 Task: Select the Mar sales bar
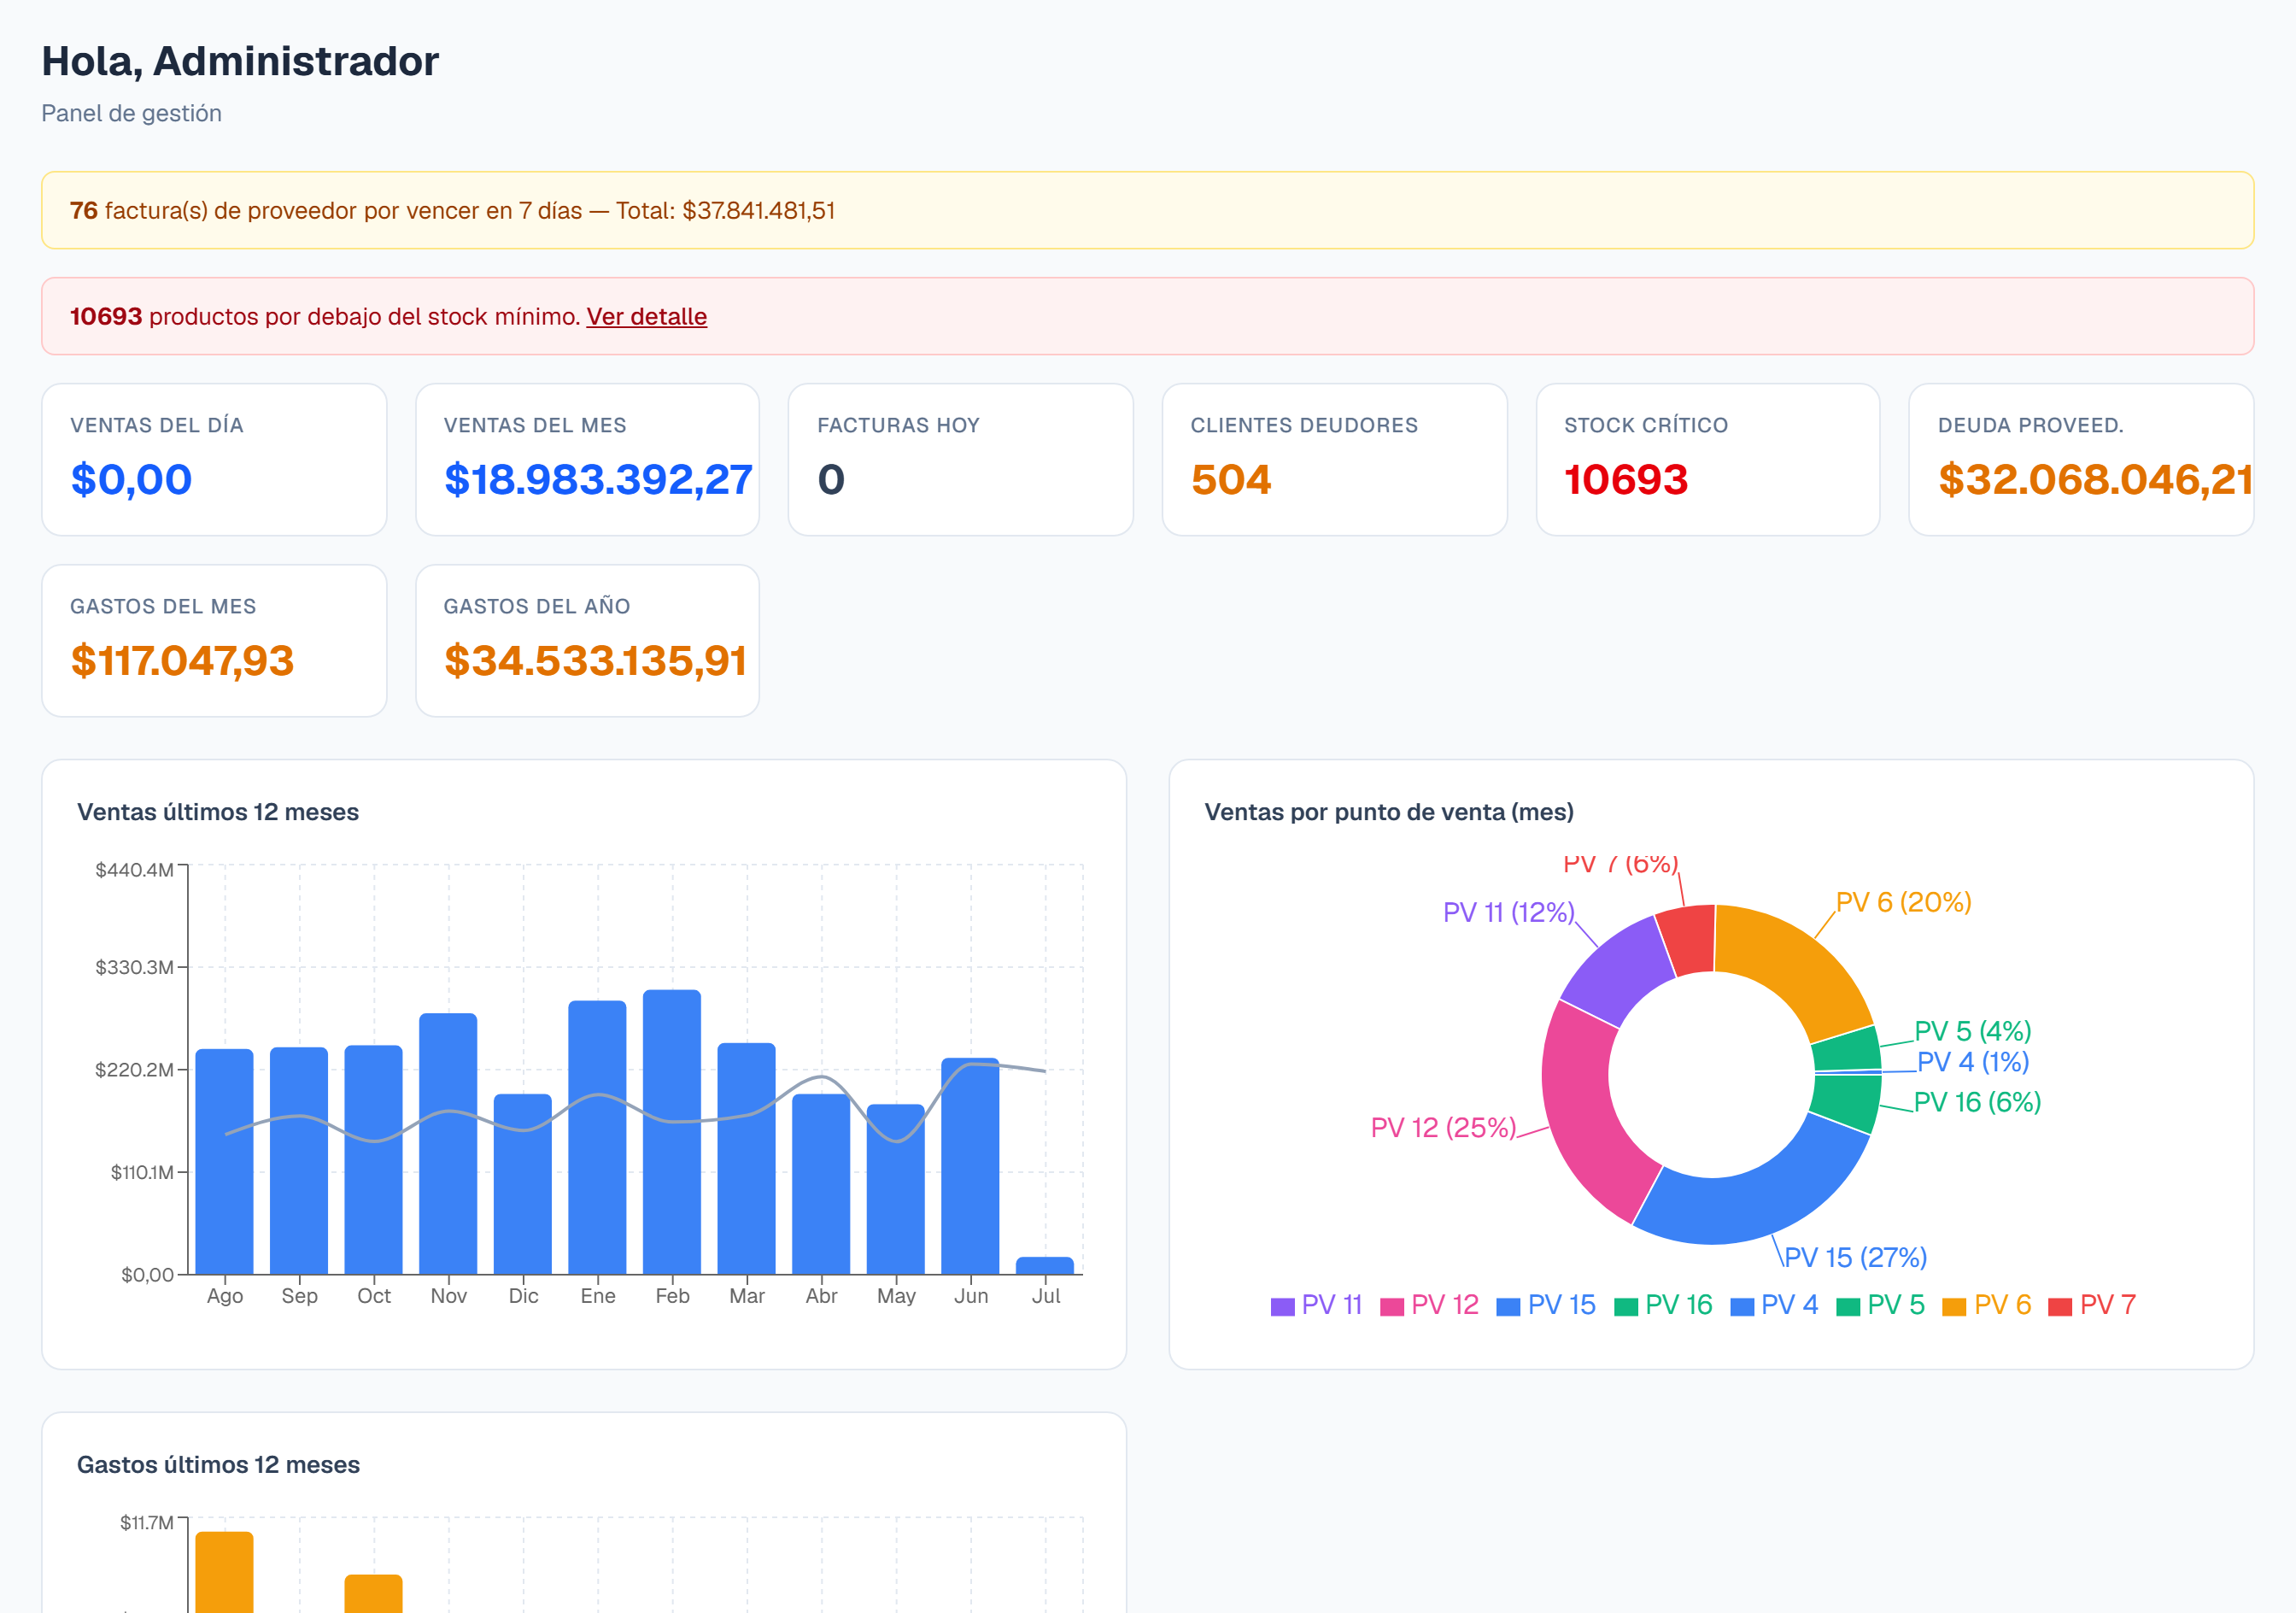(747, 1159)
